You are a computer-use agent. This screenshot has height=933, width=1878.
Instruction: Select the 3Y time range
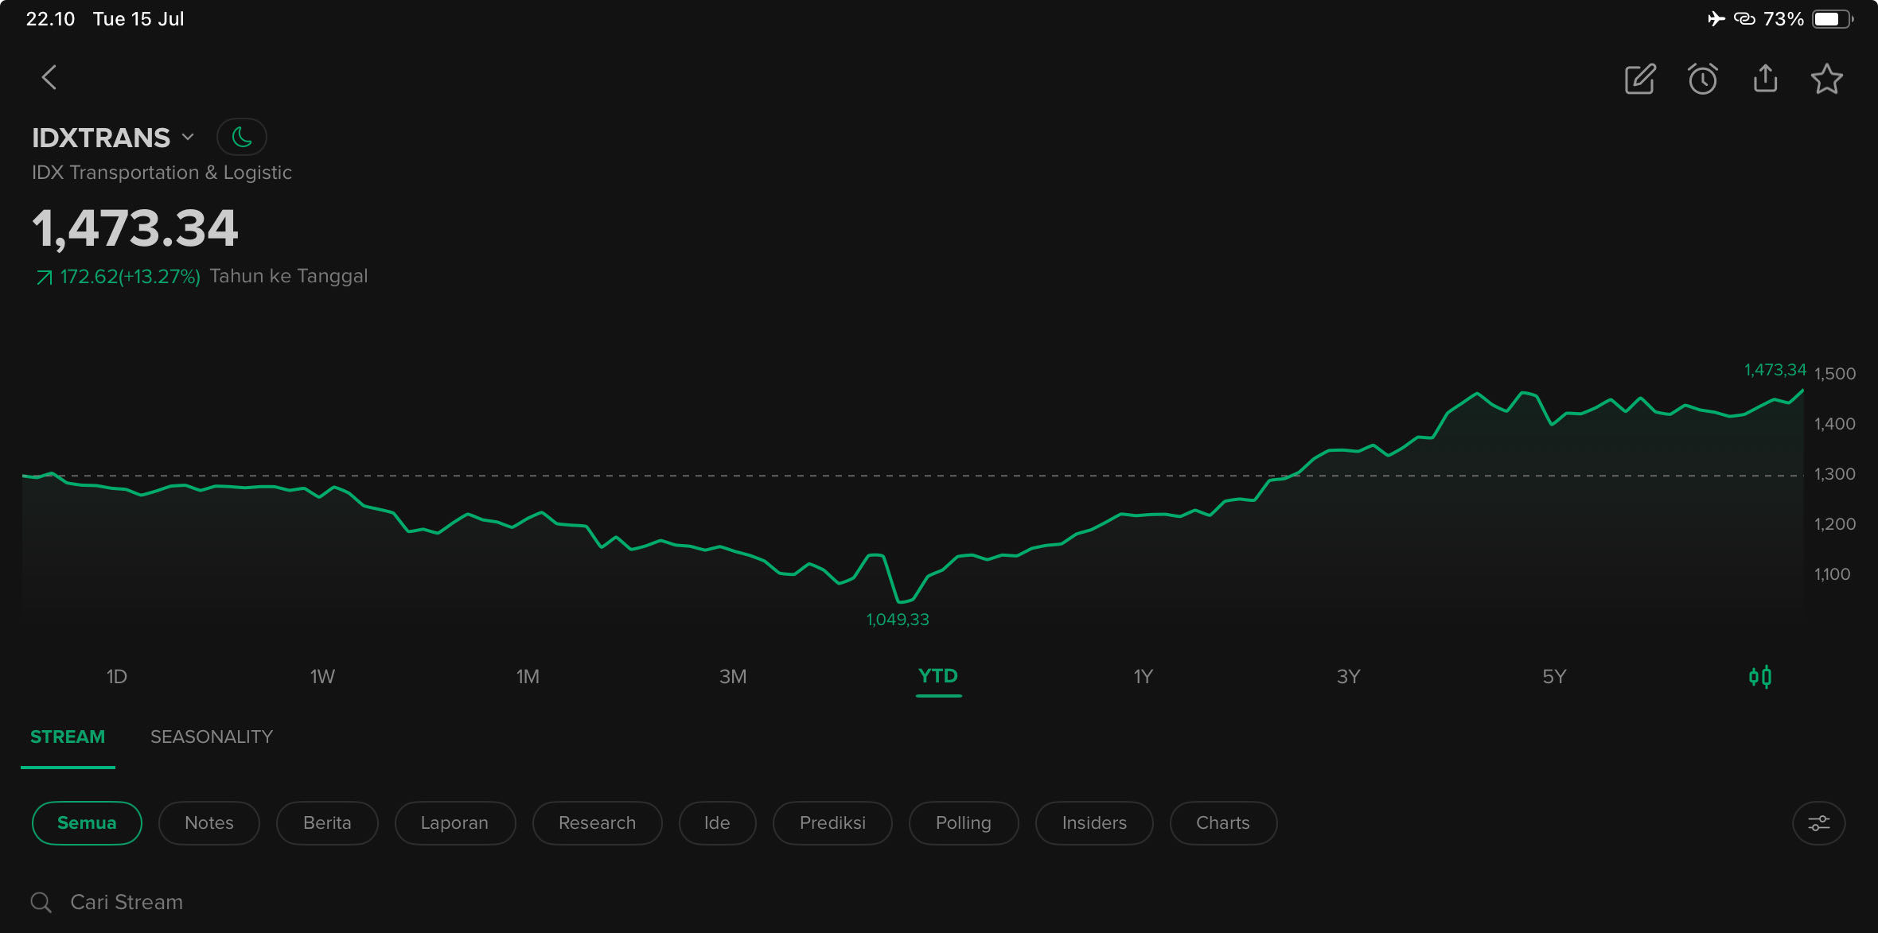[x=1349, y=677]
